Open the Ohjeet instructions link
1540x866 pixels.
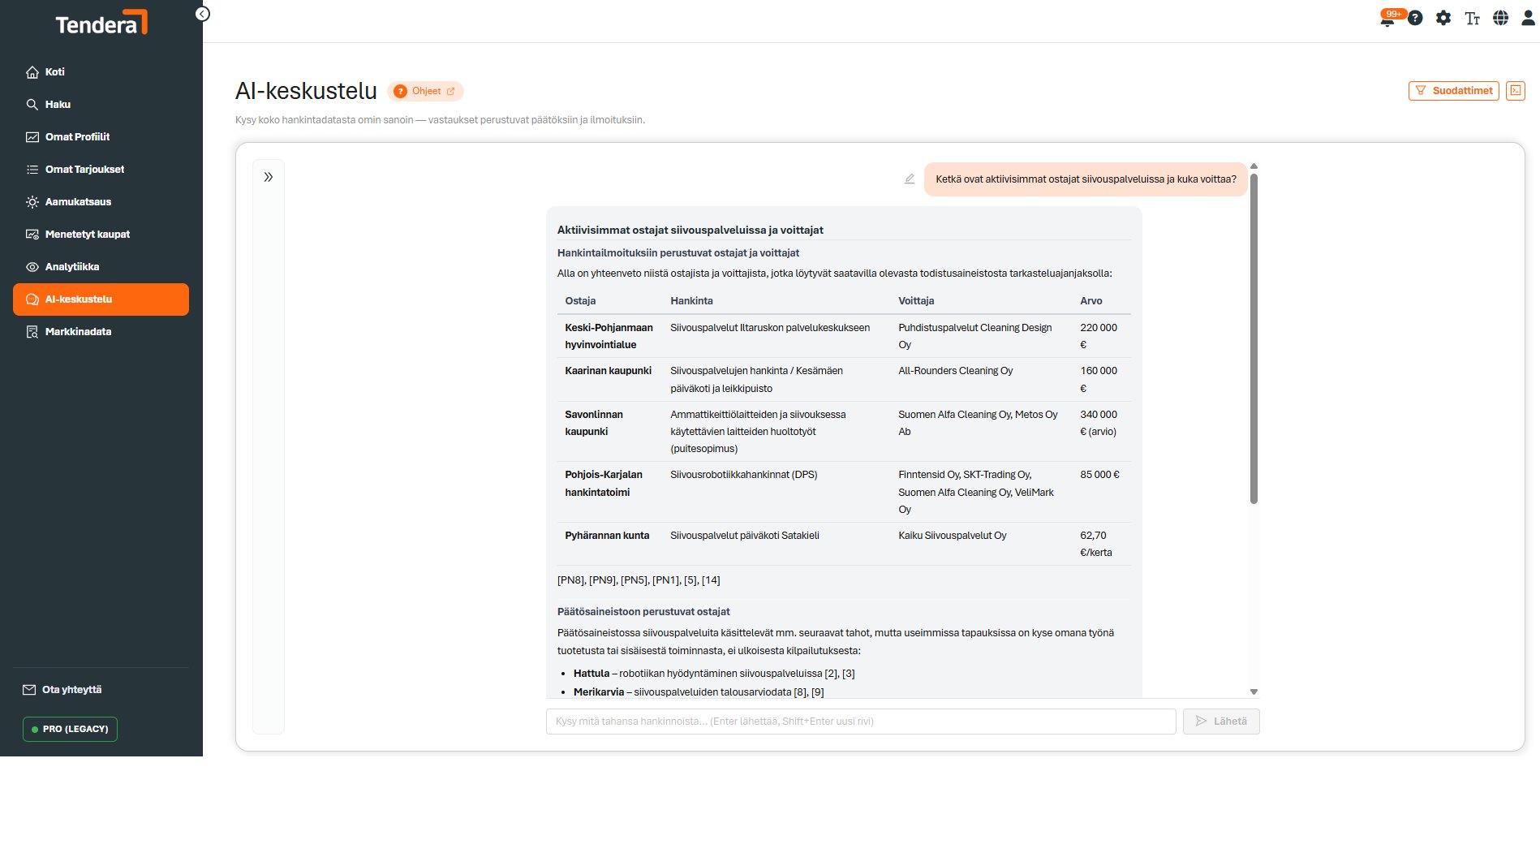(x=425, y=92)
